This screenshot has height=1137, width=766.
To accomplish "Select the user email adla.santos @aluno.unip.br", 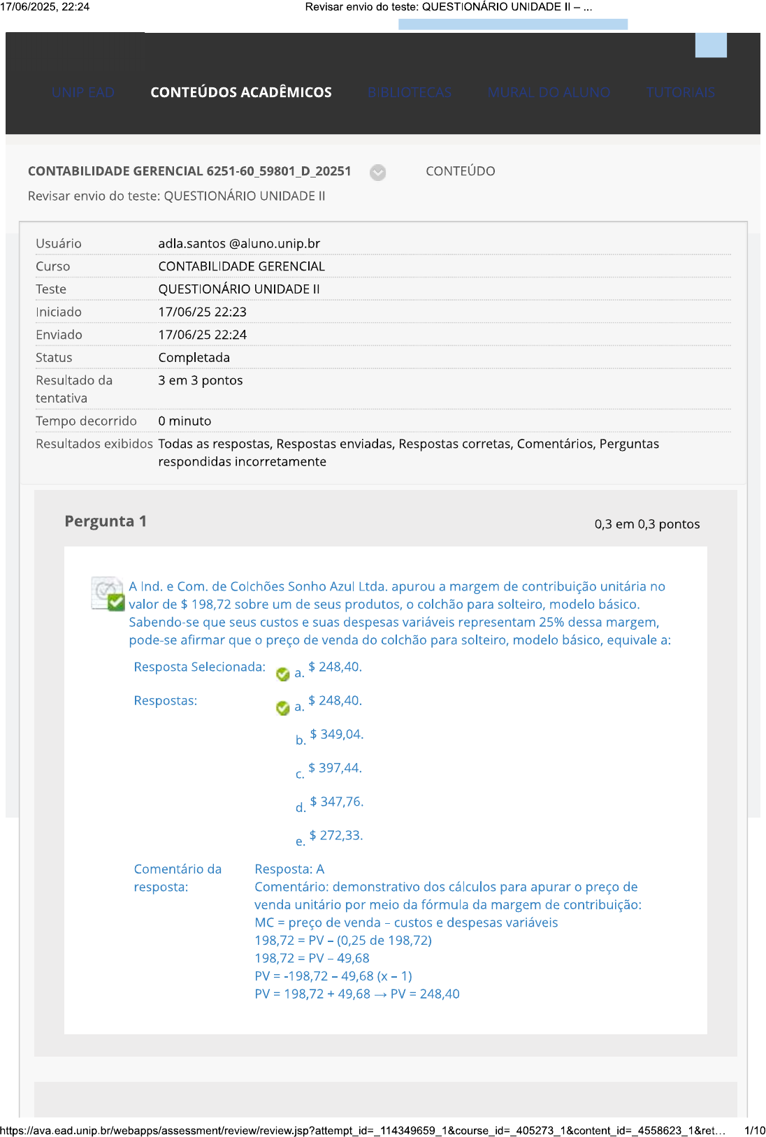I will point(239,243).
